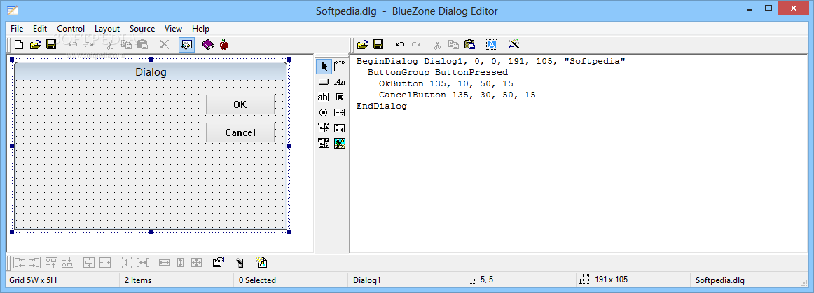Click 191 x 105 size status entry
The width and height of the screenshot is (814, 293).
(611, 280)
